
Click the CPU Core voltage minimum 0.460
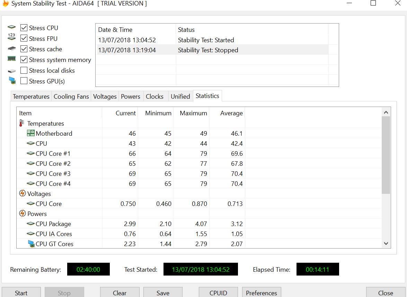164,204
